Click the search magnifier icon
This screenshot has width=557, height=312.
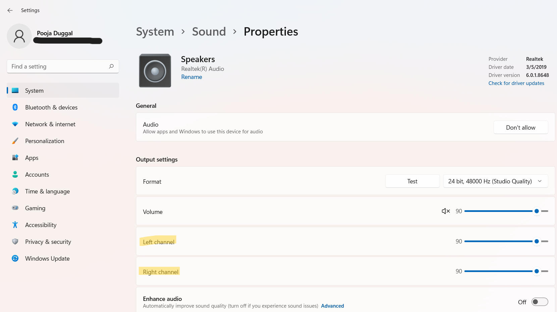pos(111,66)
